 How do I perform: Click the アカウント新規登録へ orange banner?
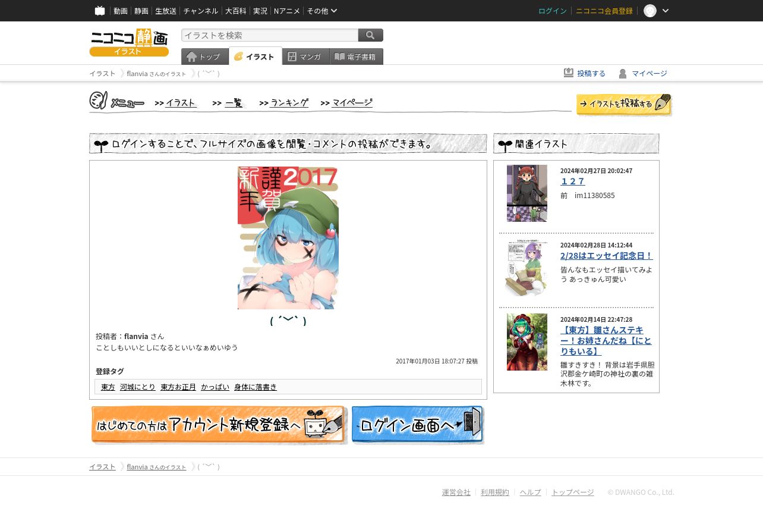coord(218,425)
